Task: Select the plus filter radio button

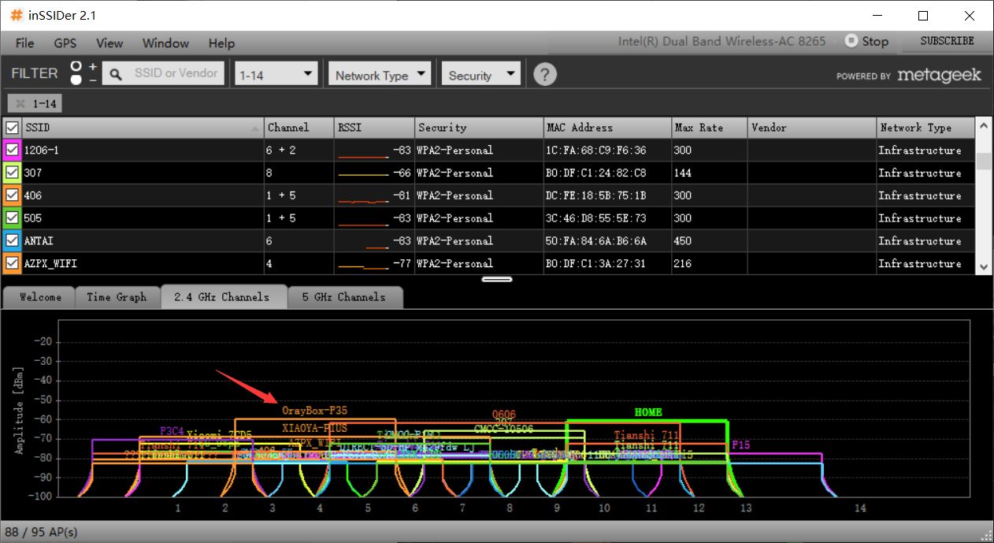Action: tap(76, 66)
